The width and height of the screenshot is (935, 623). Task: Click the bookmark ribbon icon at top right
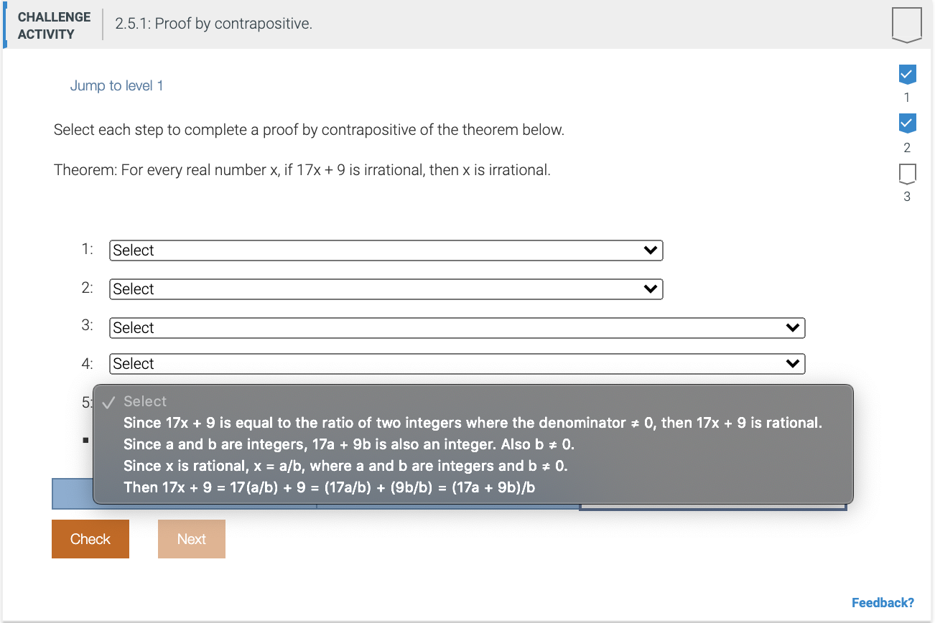click(906, 24)
